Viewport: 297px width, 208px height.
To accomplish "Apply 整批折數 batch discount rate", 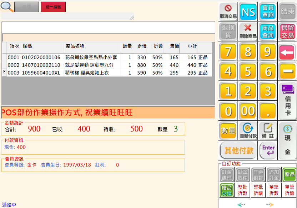I will click(x=242, y=190).
